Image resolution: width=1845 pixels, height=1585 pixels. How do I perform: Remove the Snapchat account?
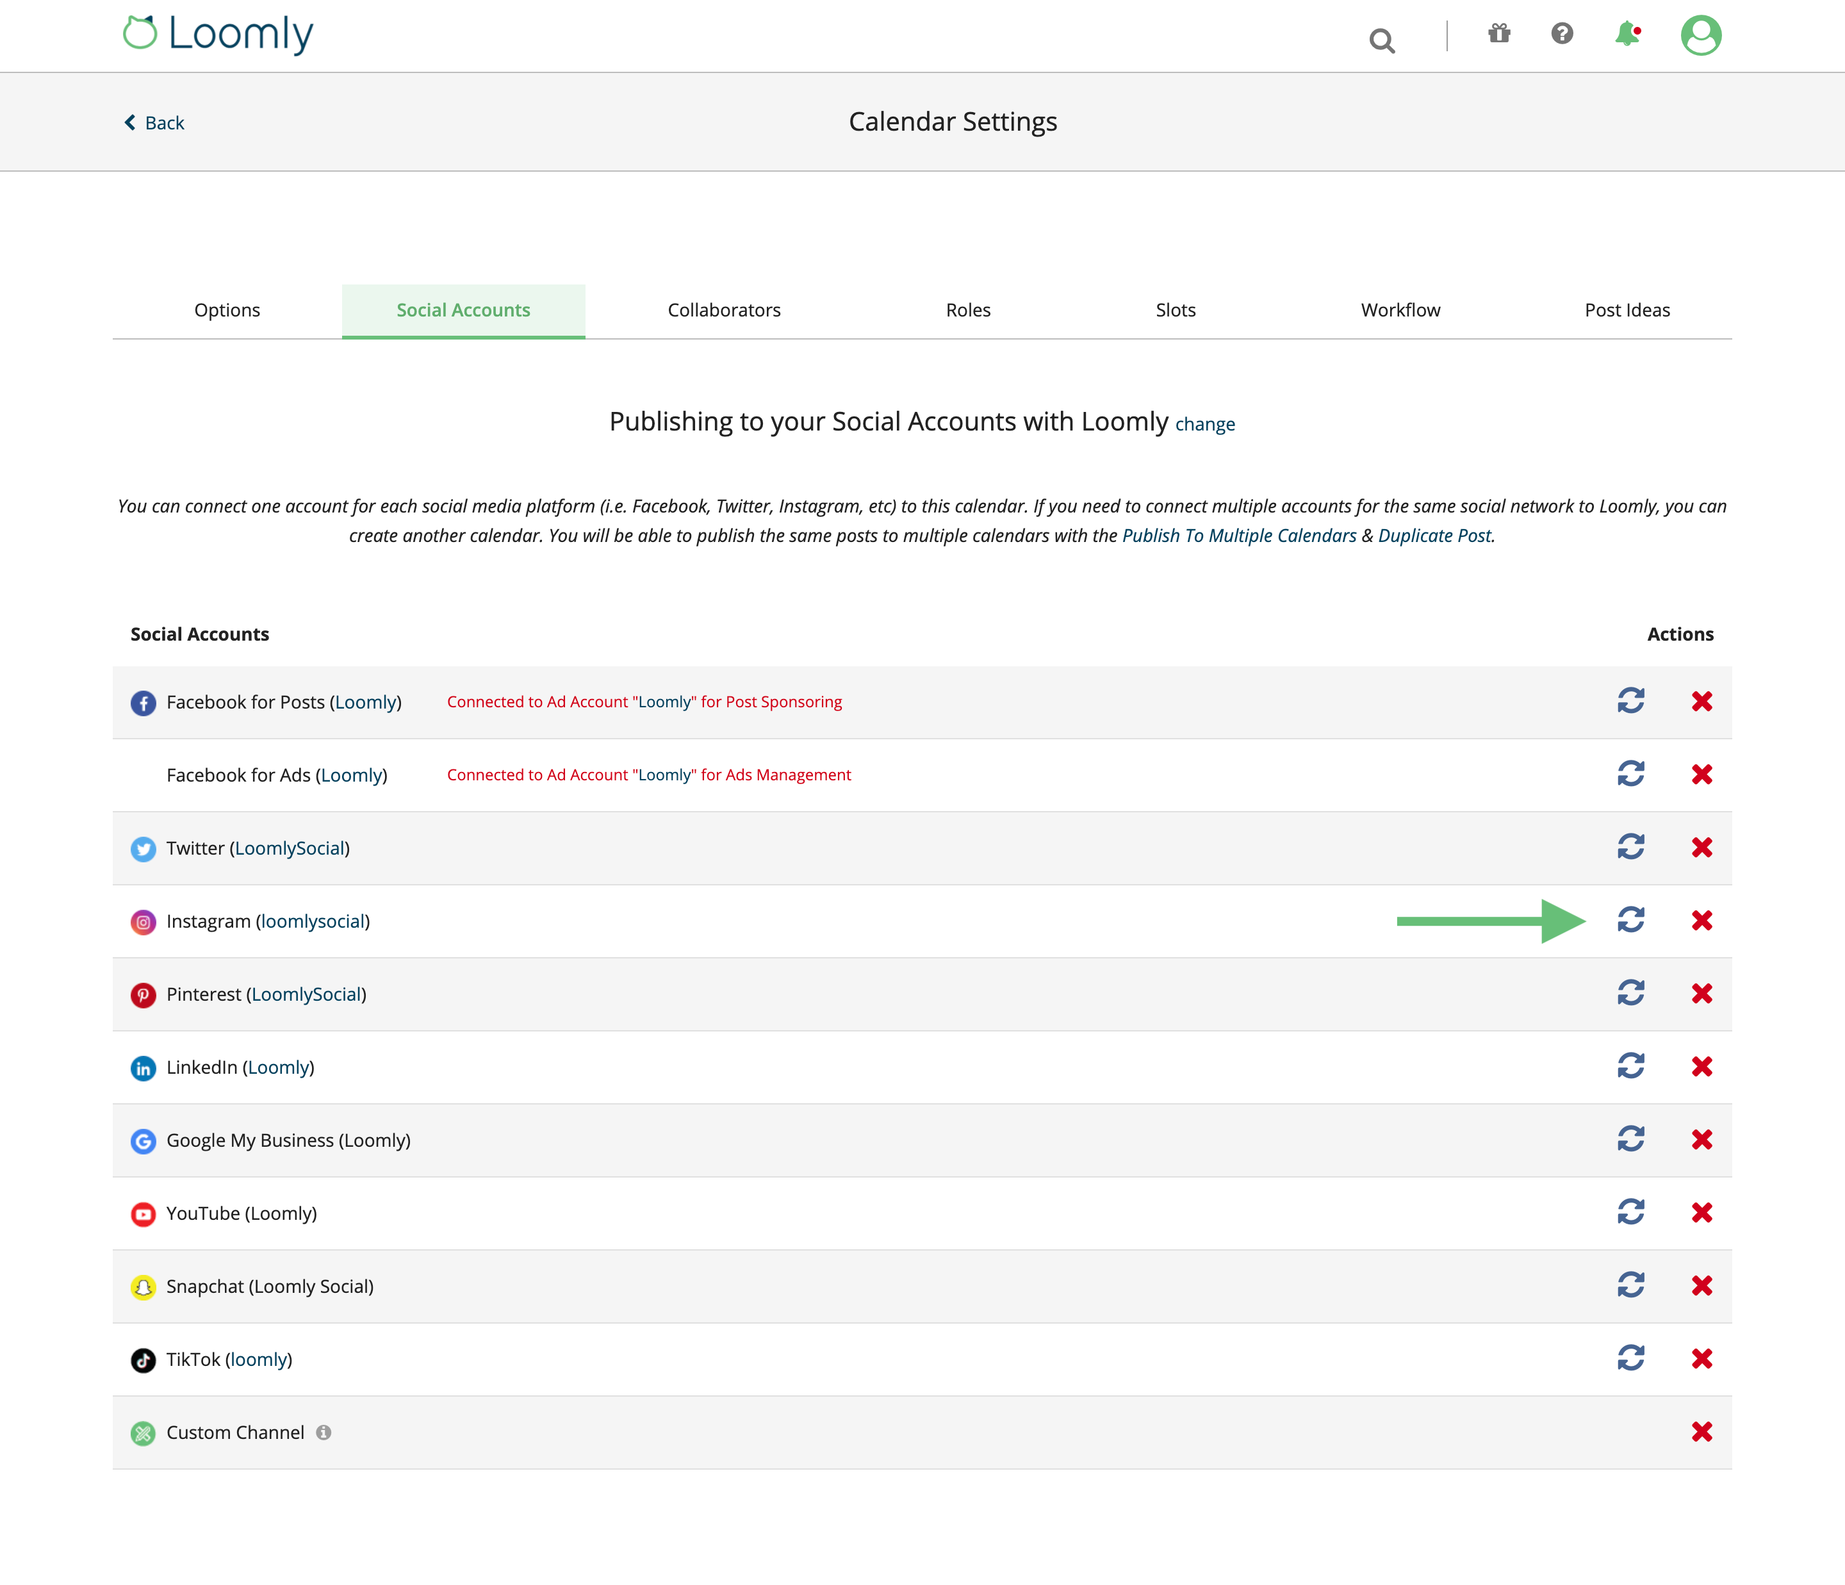(x=1703, y=1286)
